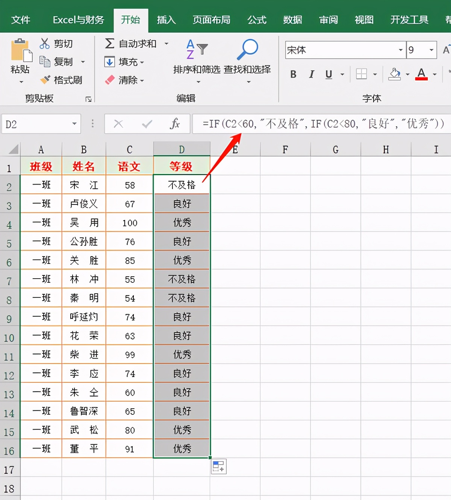Screen dimensions: 451x500
Task: Click the Paste clipboard icon
Action: click(20, 51)
